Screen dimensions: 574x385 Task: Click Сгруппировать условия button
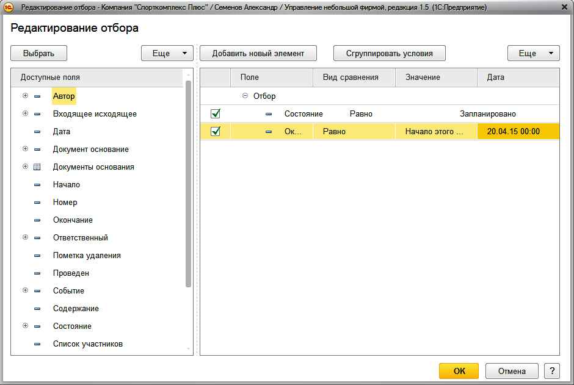pyautogui.click(x=390, y=53)
